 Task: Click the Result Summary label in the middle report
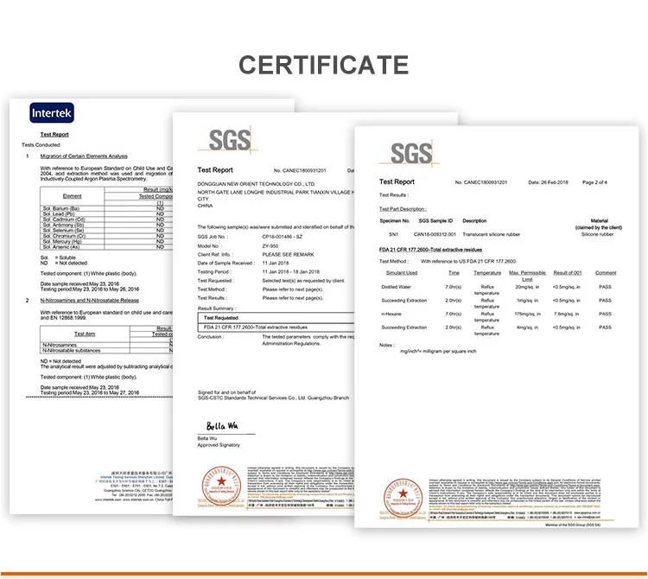click(x=217, y=308)
